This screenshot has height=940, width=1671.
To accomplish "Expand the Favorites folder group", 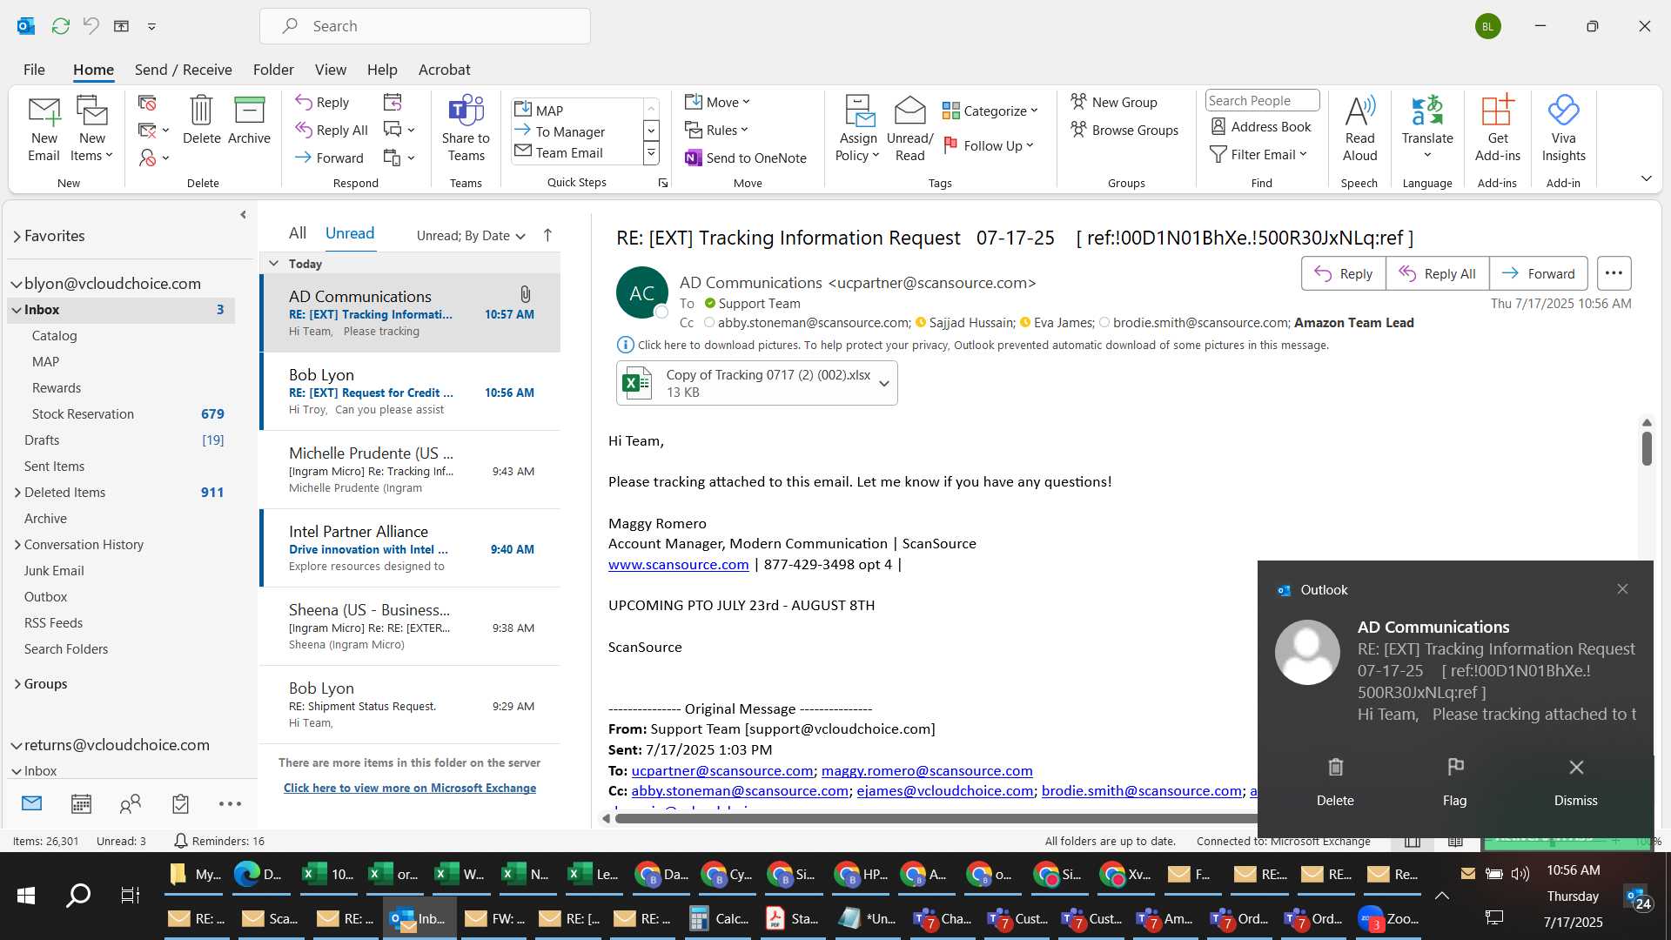I will 17,237.
